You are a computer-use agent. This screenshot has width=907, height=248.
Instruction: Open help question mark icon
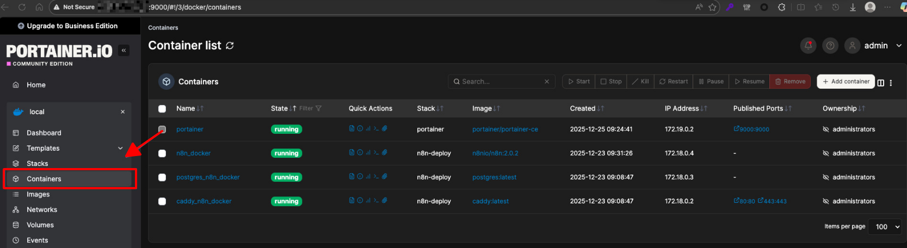pos(830,46)
